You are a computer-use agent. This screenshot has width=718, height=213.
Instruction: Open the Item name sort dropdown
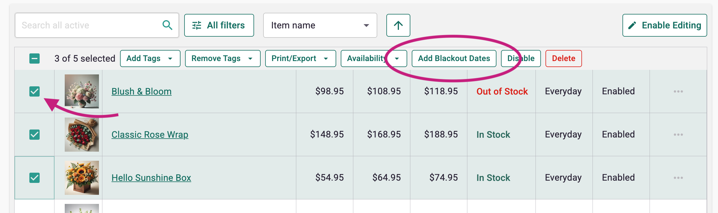(x=320, y=25)
